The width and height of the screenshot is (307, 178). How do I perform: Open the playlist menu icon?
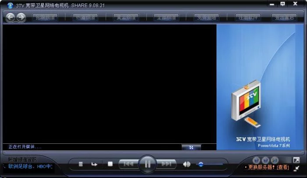[80, 164]
